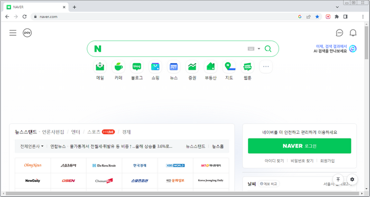The height and width of the screenshot is (197, 370).
Task: Open the NewDaily press logo
Action: click(x=33, y=181)
